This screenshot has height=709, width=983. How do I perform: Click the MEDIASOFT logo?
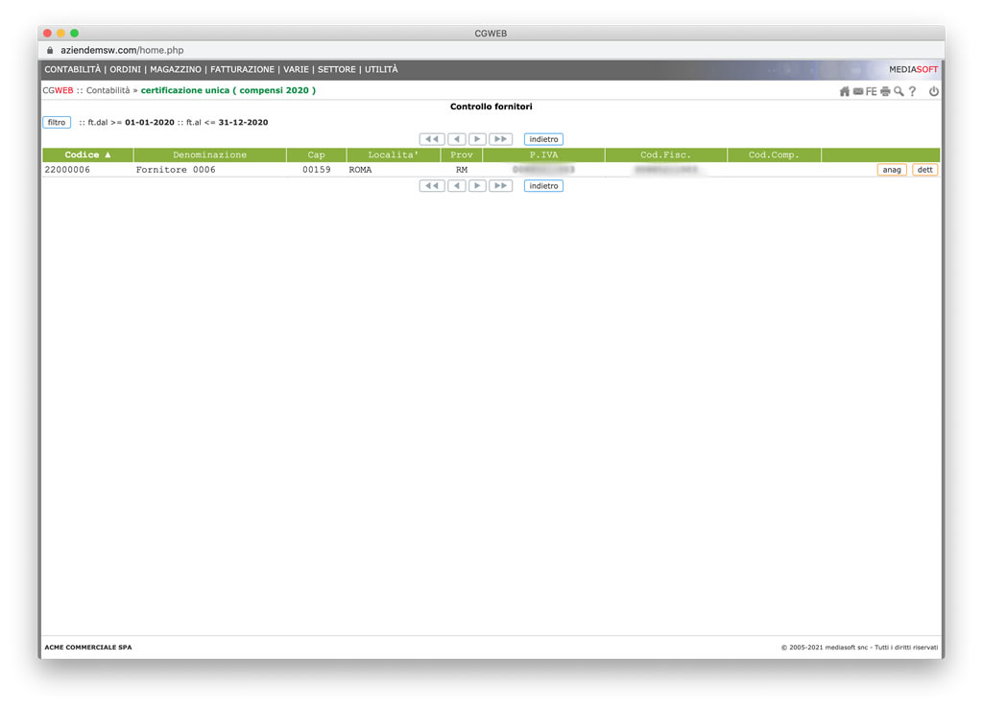point(914,69)
